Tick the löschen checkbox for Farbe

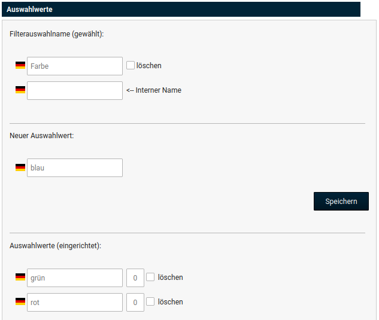tap(131, 65)
